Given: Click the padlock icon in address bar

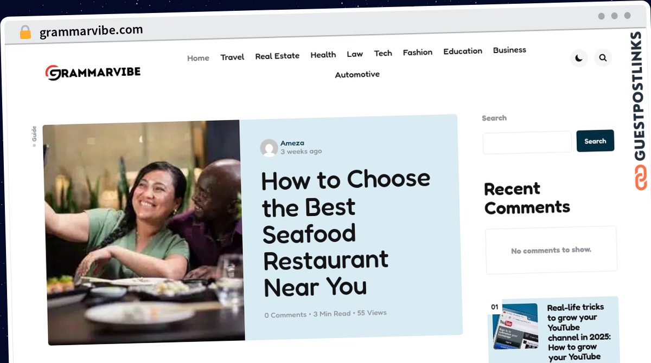Looking at the screenshot, I should coord(25,33).
